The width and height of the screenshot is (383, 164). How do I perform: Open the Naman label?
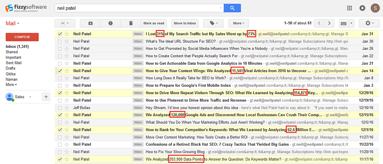12,79
